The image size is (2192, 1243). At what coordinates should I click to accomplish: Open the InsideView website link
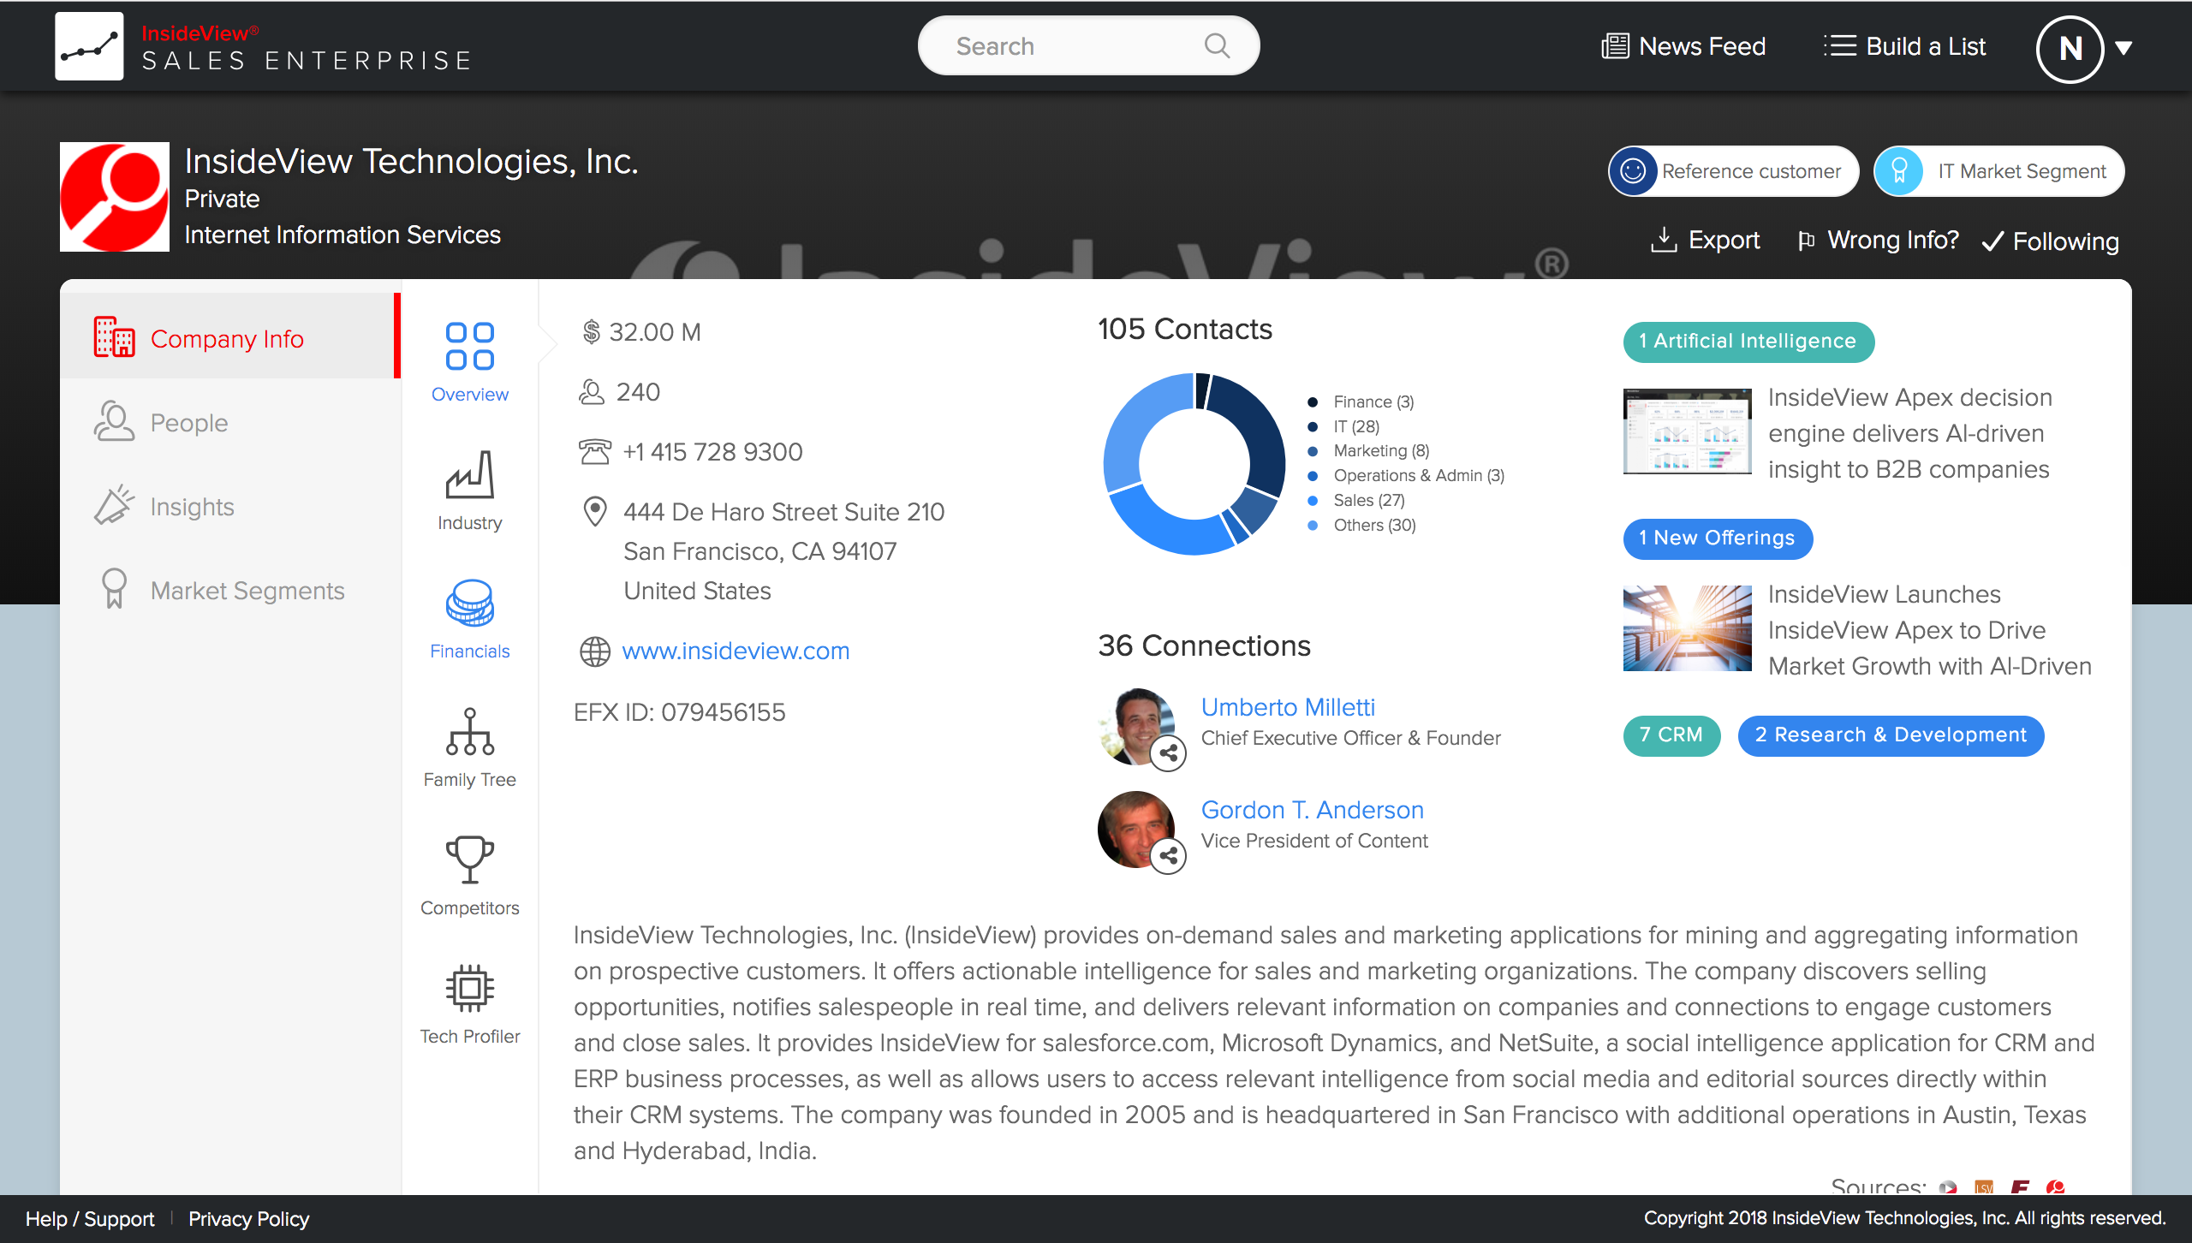(735, 650)
